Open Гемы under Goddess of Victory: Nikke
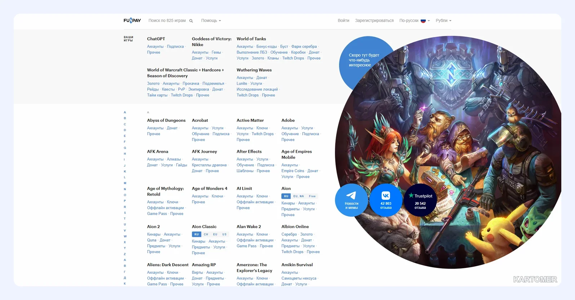The width and height of the screenshot is (575, 300). click(216, 52)
